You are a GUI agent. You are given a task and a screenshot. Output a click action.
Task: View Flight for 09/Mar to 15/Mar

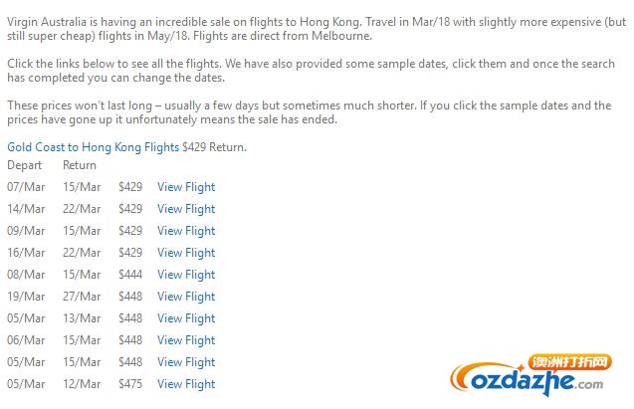186,231
